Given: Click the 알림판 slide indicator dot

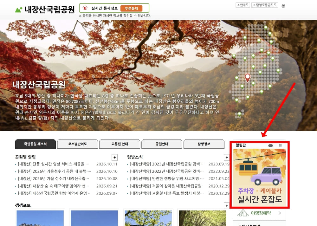Looking at the screenshot, I should [x=270, y=145].
